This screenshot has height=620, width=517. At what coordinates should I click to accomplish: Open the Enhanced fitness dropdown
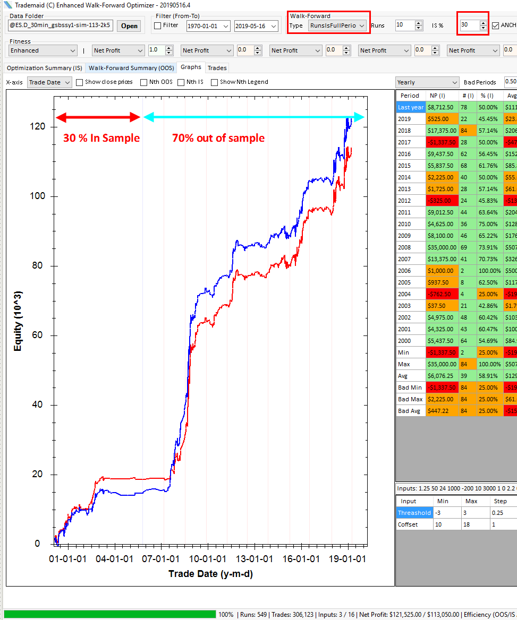click(x=73, y=50)
